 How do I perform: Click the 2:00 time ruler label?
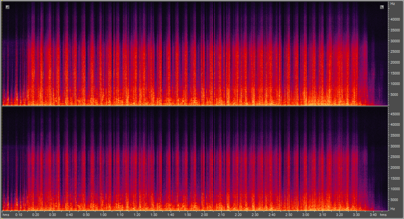pos(204,215)
